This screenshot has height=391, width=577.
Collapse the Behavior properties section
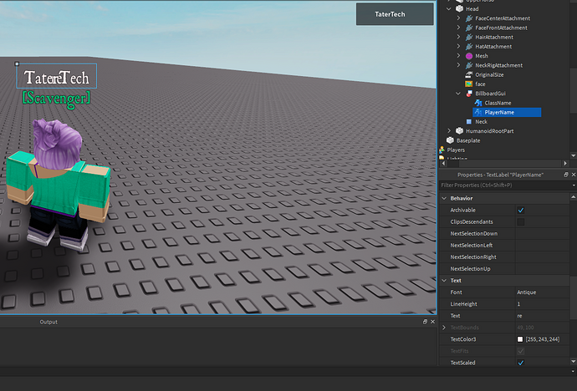click(x=444, y=198)
